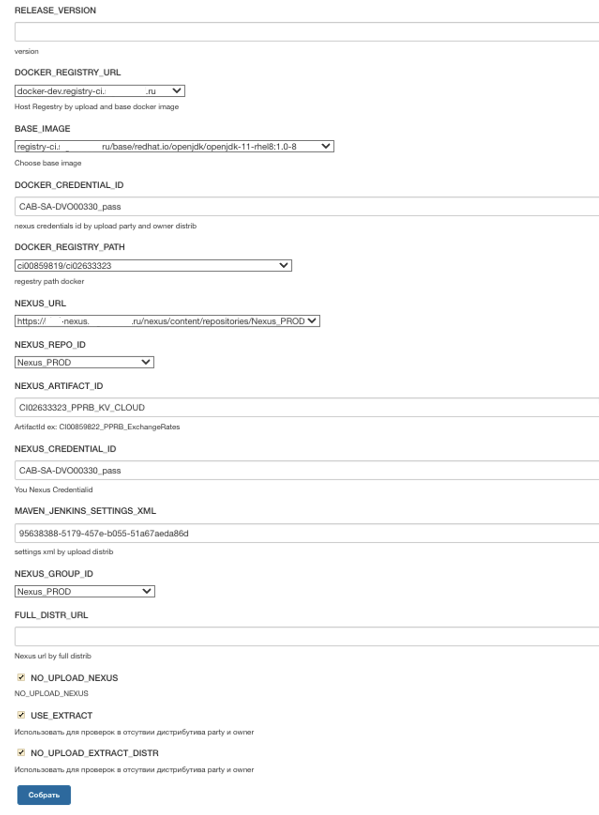Disable the NO_UPLOAD_EXTRACT_DISTR checkbox
Screen dimensions: 599x815
click(21, 752)
